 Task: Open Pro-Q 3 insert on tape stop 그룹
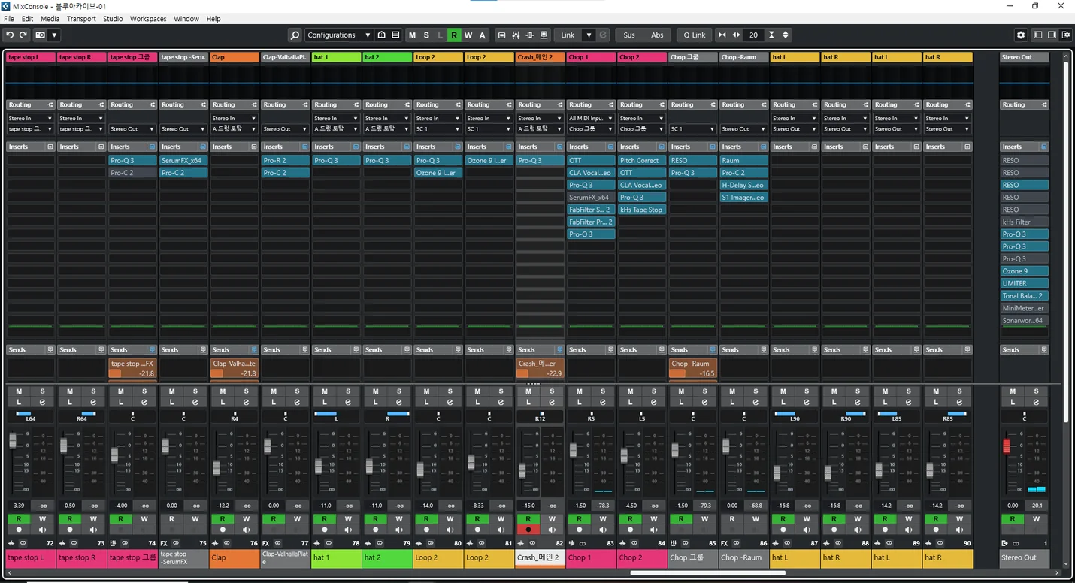click(133, 160)
